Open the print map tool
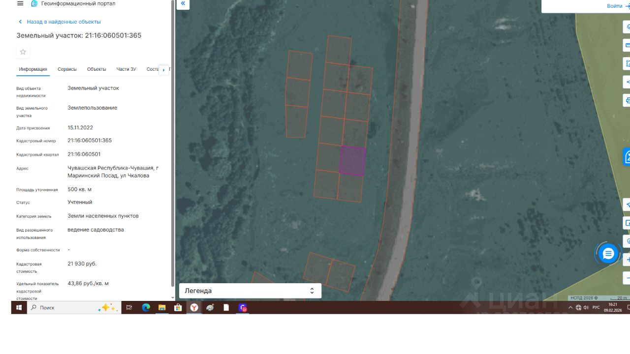630x354 pixels. point(627,100)
